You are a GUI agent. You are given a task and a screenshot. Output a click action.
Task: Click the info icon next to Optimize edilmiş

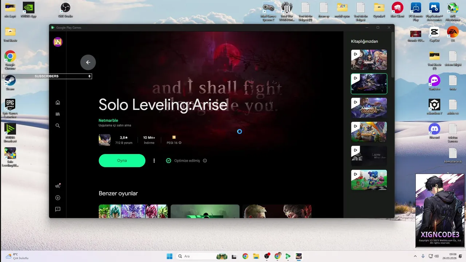pos(205,160)
